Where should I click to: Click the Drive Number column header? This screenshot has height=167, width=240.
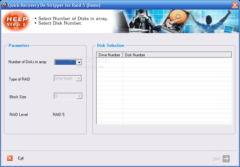tap(110, 55)
